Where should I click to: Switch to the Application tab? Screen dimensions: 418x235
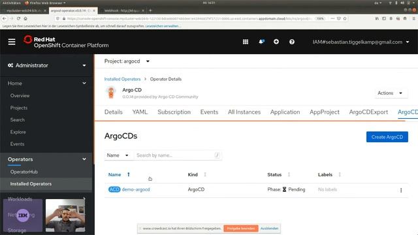coord(285,112)
